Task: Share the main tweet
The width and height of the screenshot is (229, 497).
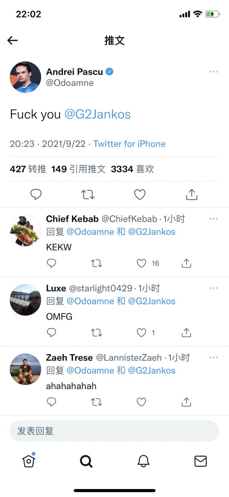Action: (192, 194)
